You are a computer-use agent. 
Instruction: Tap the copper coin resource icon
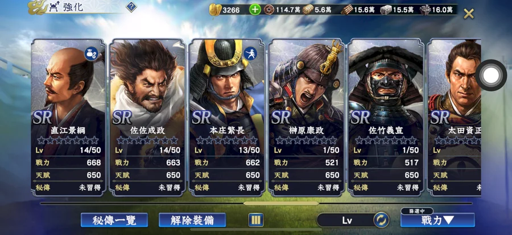tap(269, 10)
